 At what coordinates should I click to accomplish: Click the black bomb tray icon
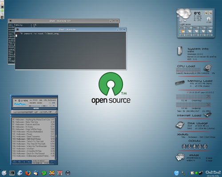(201, 173)
